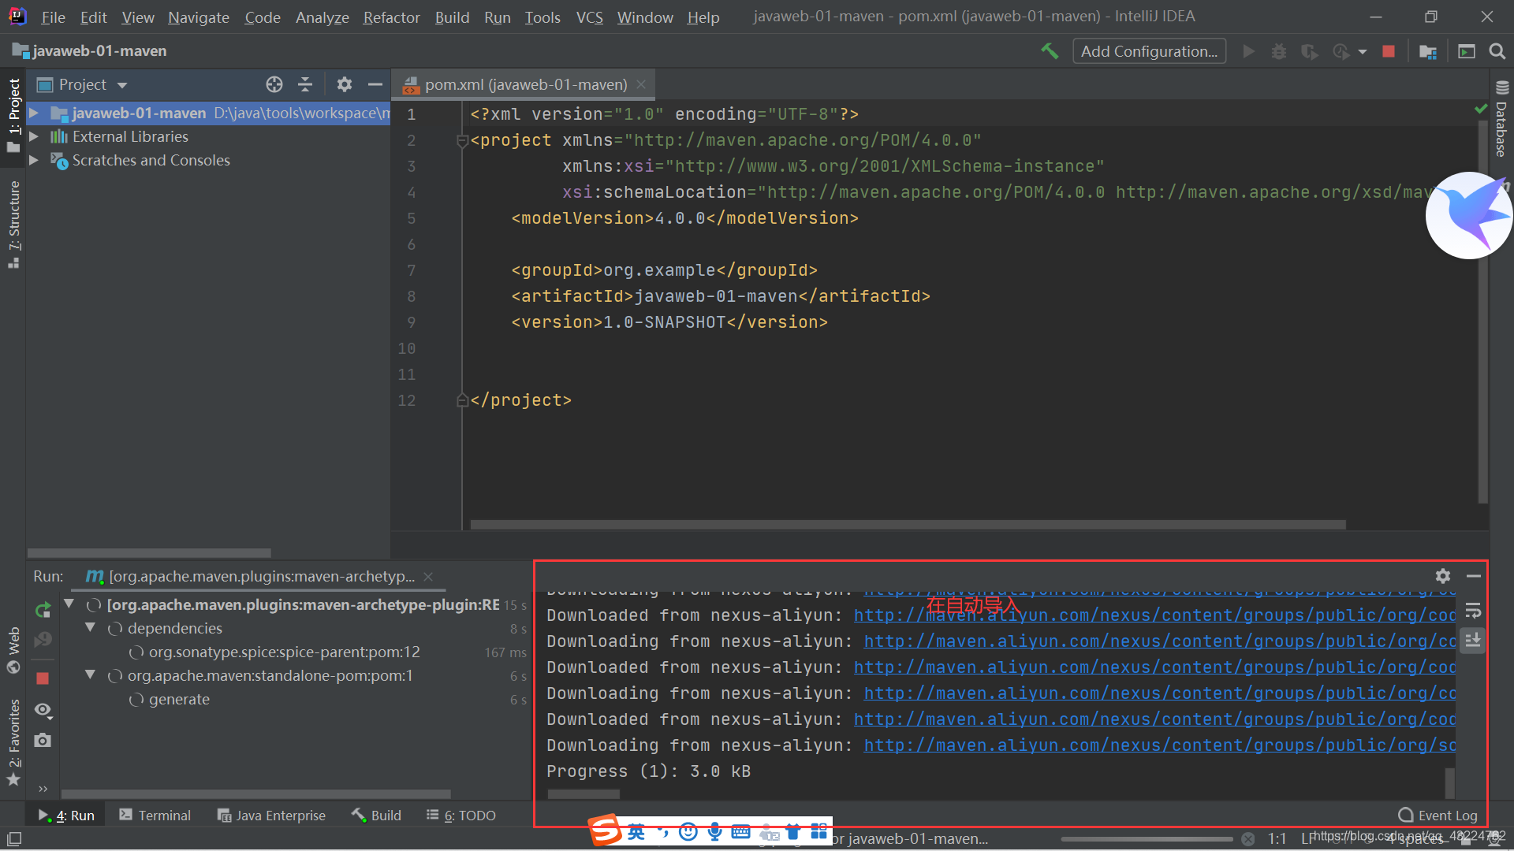This screenshot has width=1514, height=851.
Task: Open Project Structure icon in toolbar
Action: 1427,51
